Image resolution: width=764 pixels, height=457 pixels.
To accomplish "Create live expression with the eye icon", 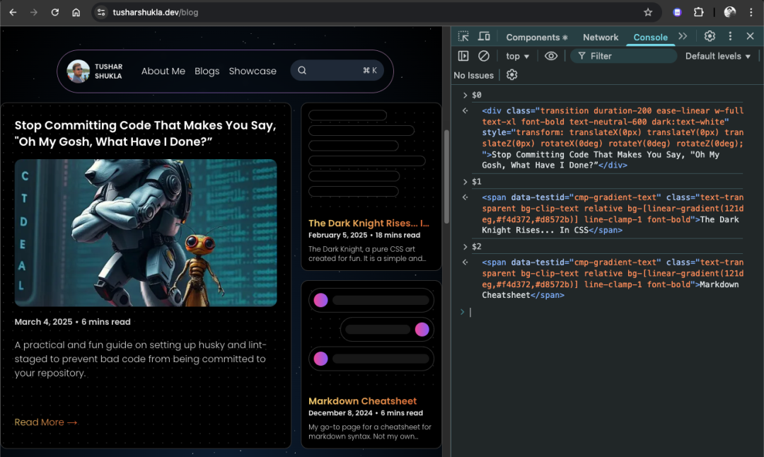I will [551, 56].
